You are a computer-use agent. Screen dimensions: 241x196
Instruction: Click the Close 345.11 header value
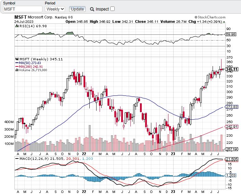(x=147, y=21)
